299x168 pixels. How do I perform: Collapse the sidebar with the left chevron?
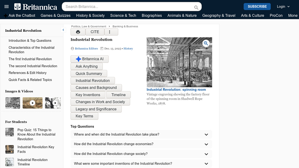coord(63,30)
